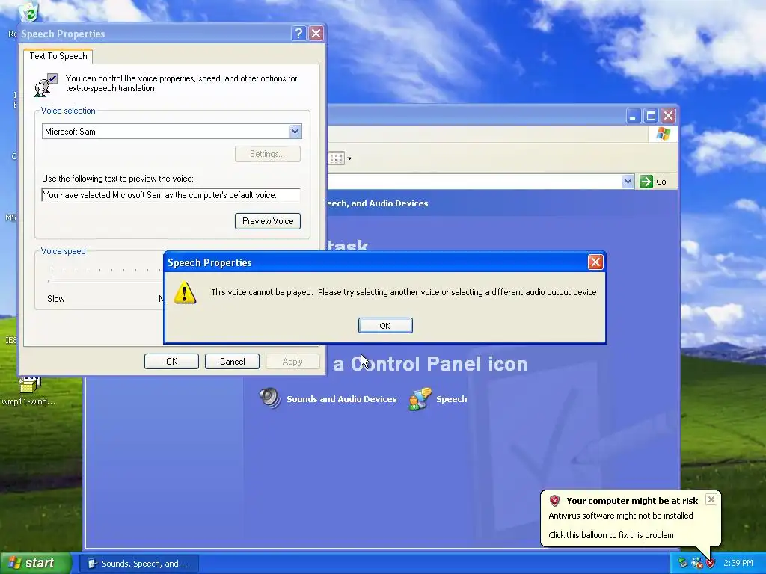Minimize the Control Panel window

pos(634,116)
